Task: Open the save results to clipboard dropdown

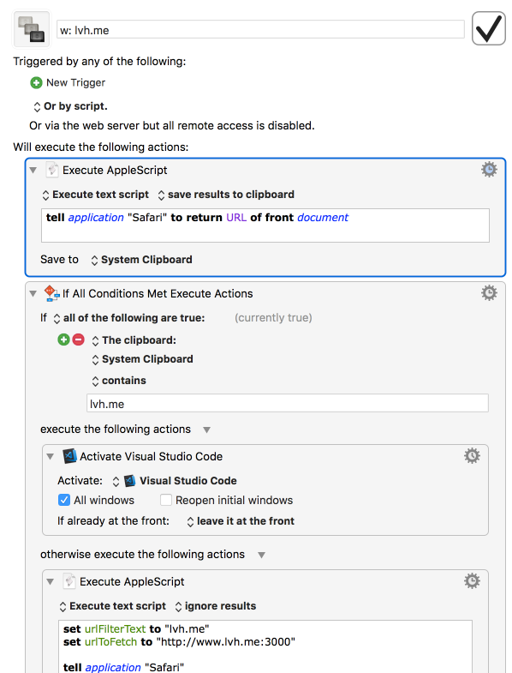Action: tap(226, 195)
